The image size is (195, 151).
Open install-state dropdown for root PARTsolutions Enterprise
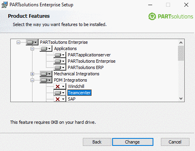32,42
